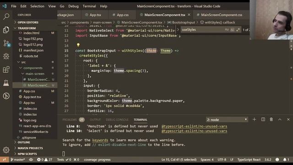The image size is (293, 165).
Task: Click Spaces: 4 indentation setting
Action: coord(207,159)
